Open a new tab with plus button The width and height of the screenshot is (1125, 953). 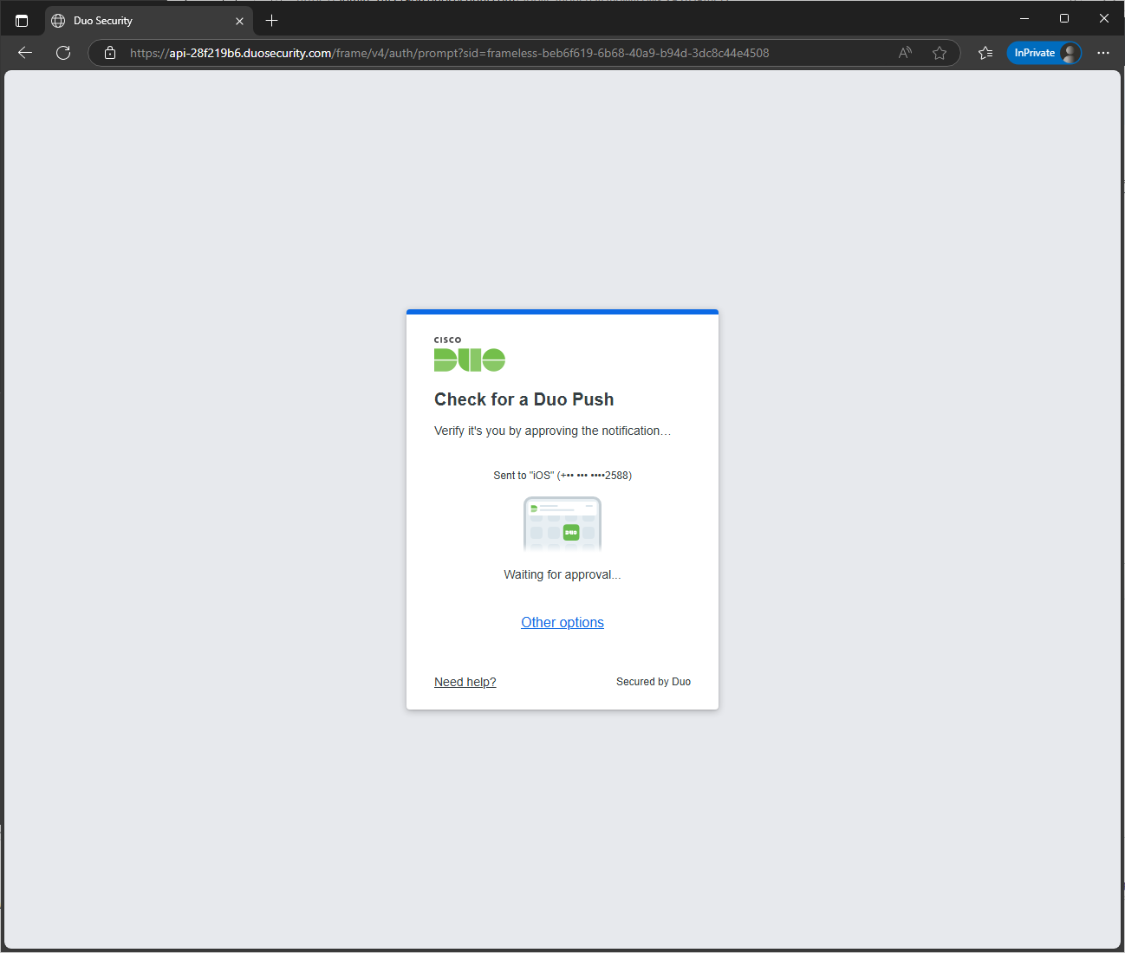pyautogui.click(x=272, y=20)
